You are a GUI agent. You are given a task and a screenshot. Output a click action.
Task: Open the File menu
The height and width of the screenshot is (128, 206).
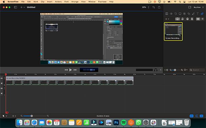click(x=23, y=2)
